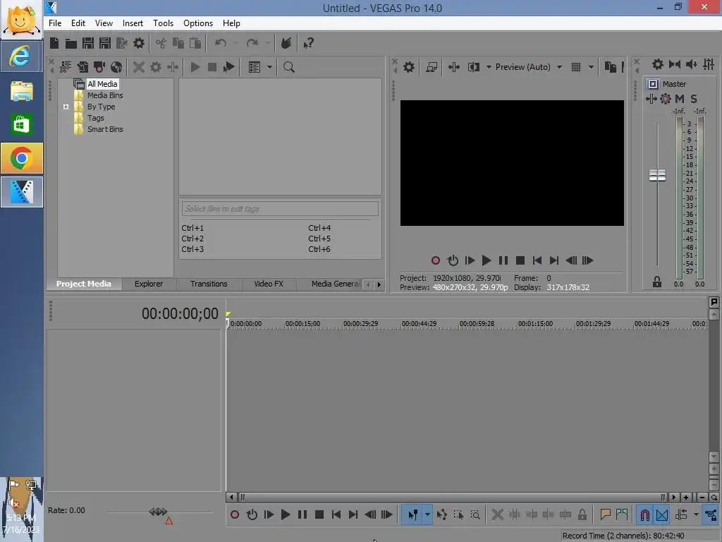Click the timeline horizontal scrollbar
The width and height of the screenshot is (722, 542).
tap(451, 498)
